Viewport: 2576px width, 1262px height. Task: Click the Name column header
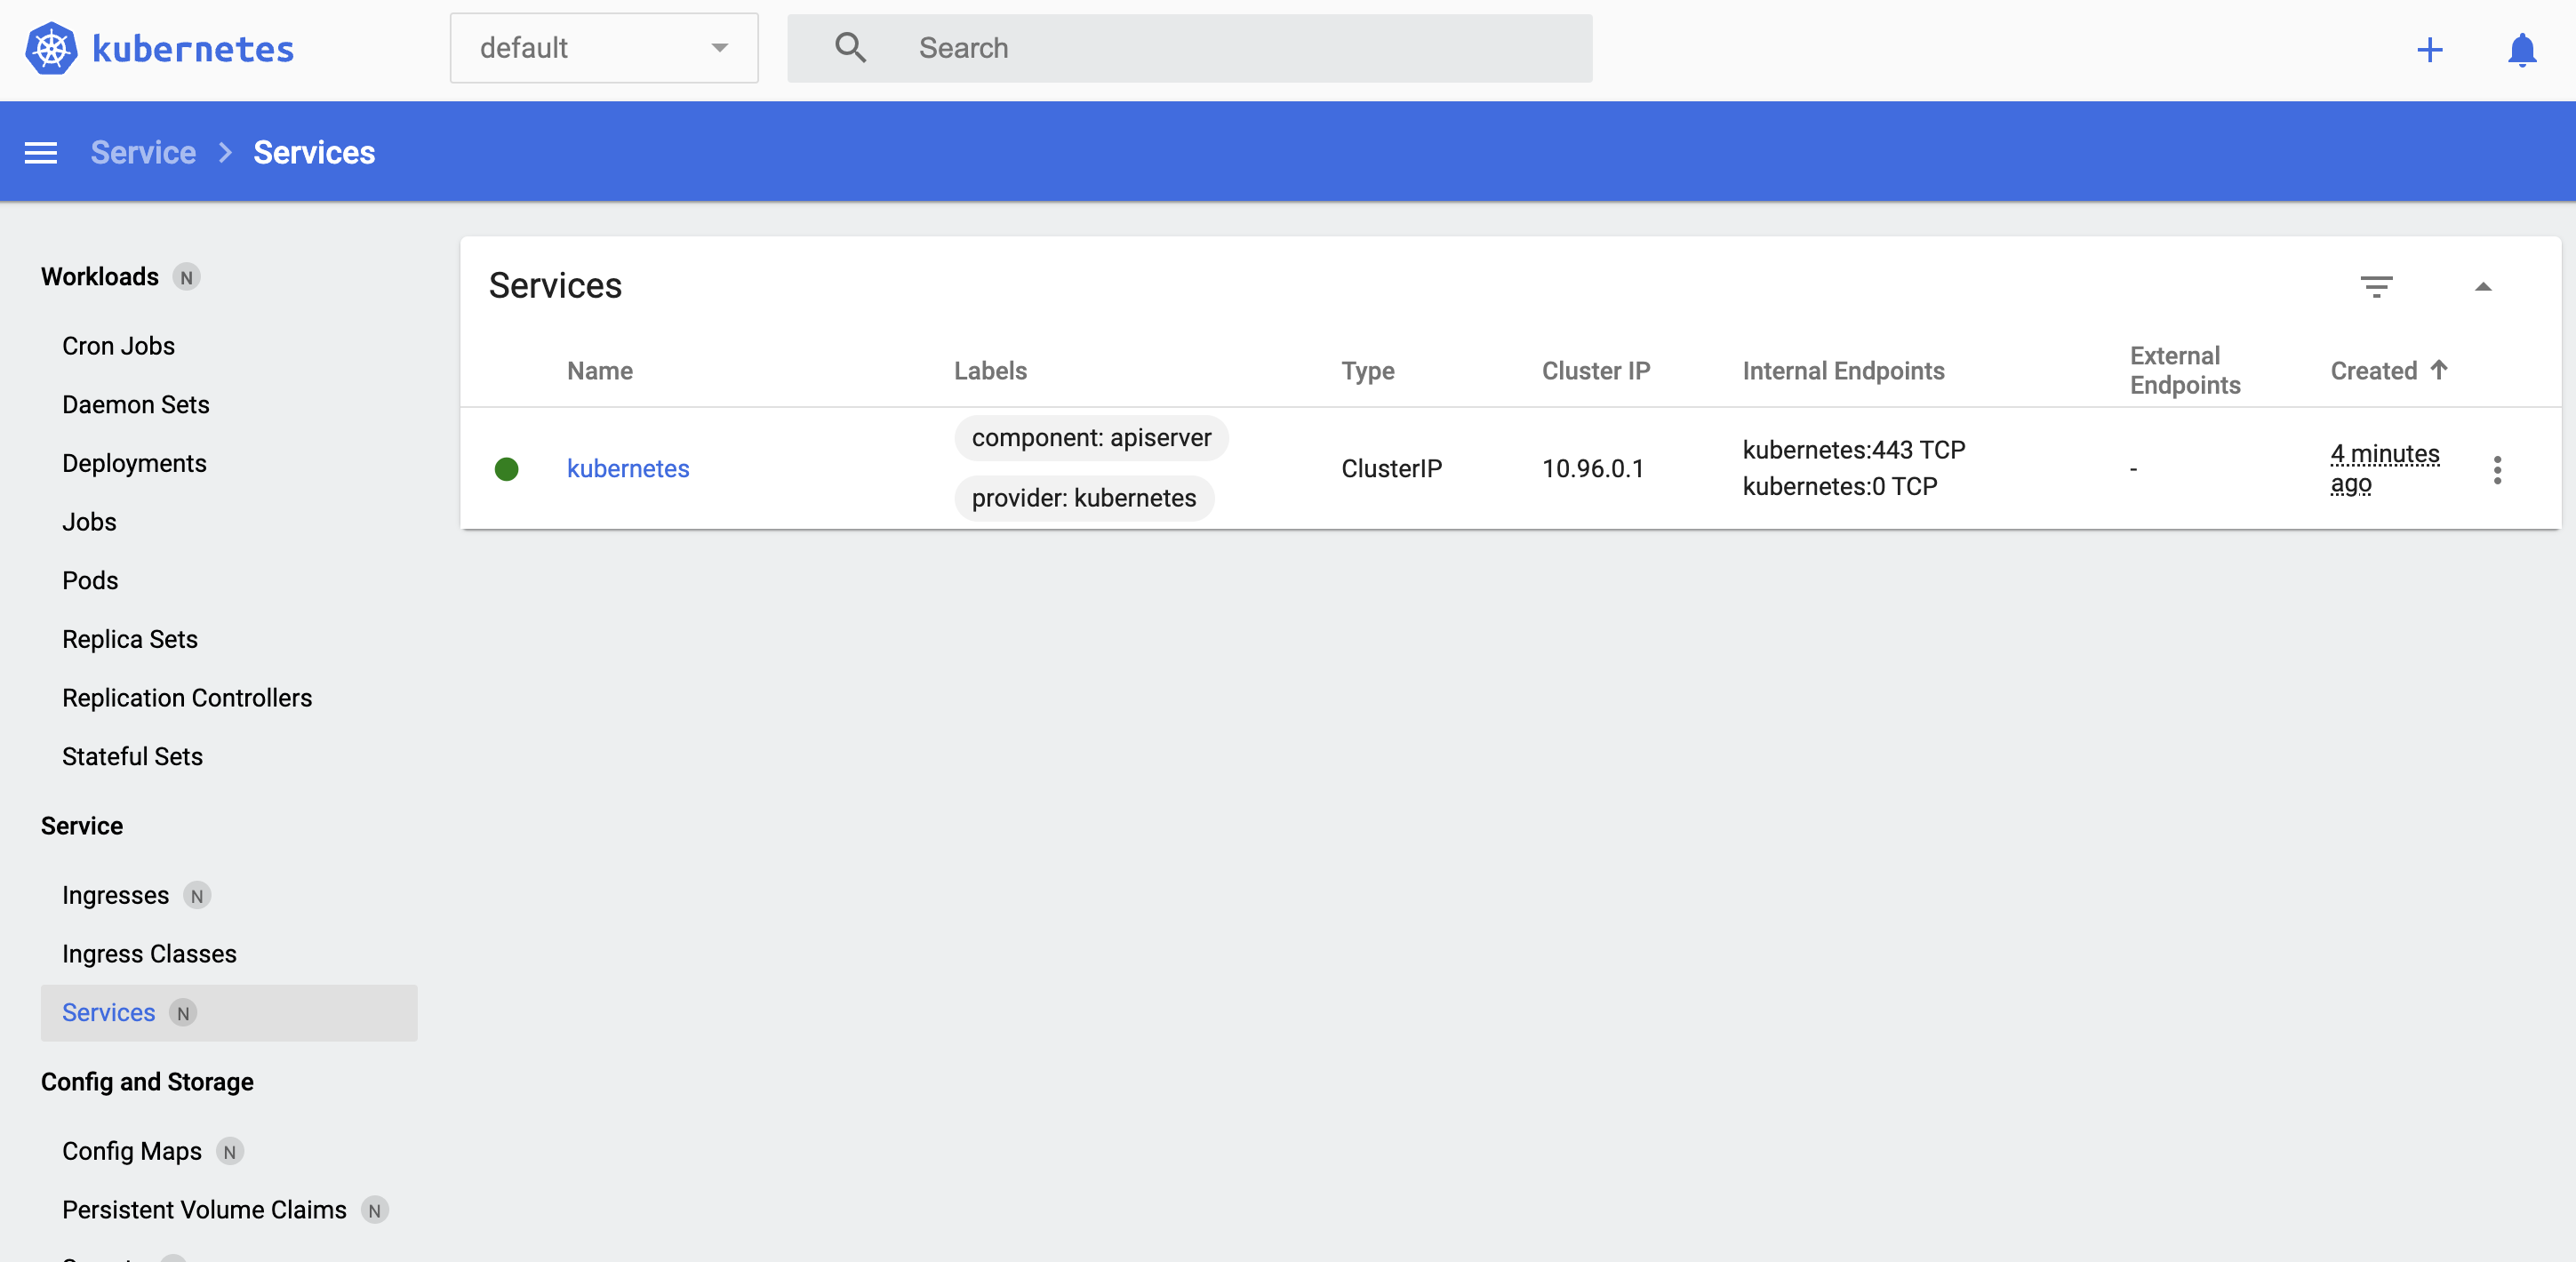[x=600, y=371]
